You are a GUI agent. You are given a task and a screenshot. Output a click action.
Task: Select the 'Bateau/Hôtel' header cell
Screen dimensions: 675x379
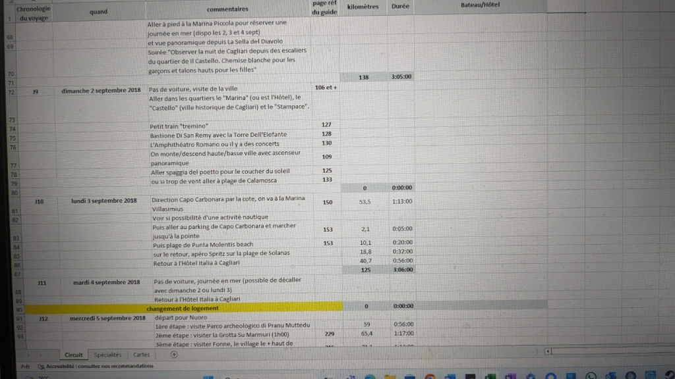480,5
